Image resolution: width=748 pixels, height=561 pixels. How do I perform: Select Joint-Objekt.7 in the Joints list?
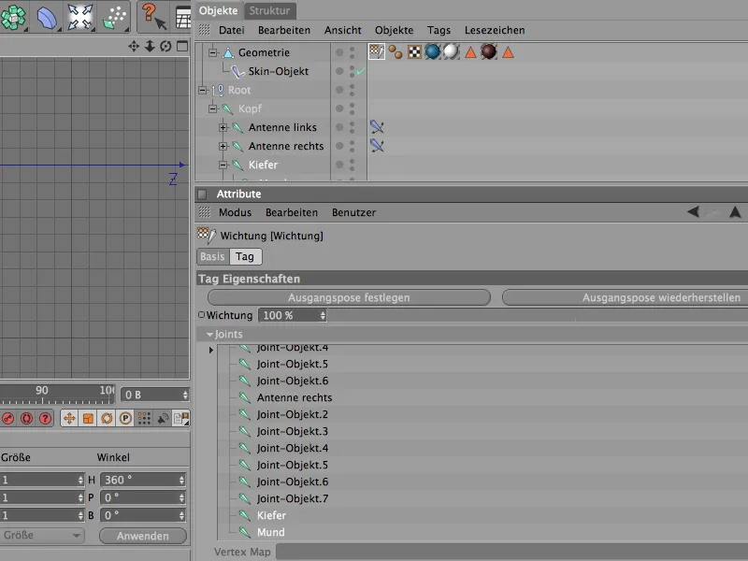293,498
